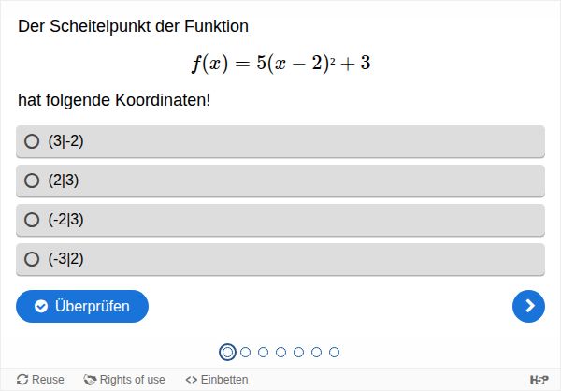Navigate to the fifth progress dot
The height and width of the screenshot is (391, 561).
pos(298,352)
